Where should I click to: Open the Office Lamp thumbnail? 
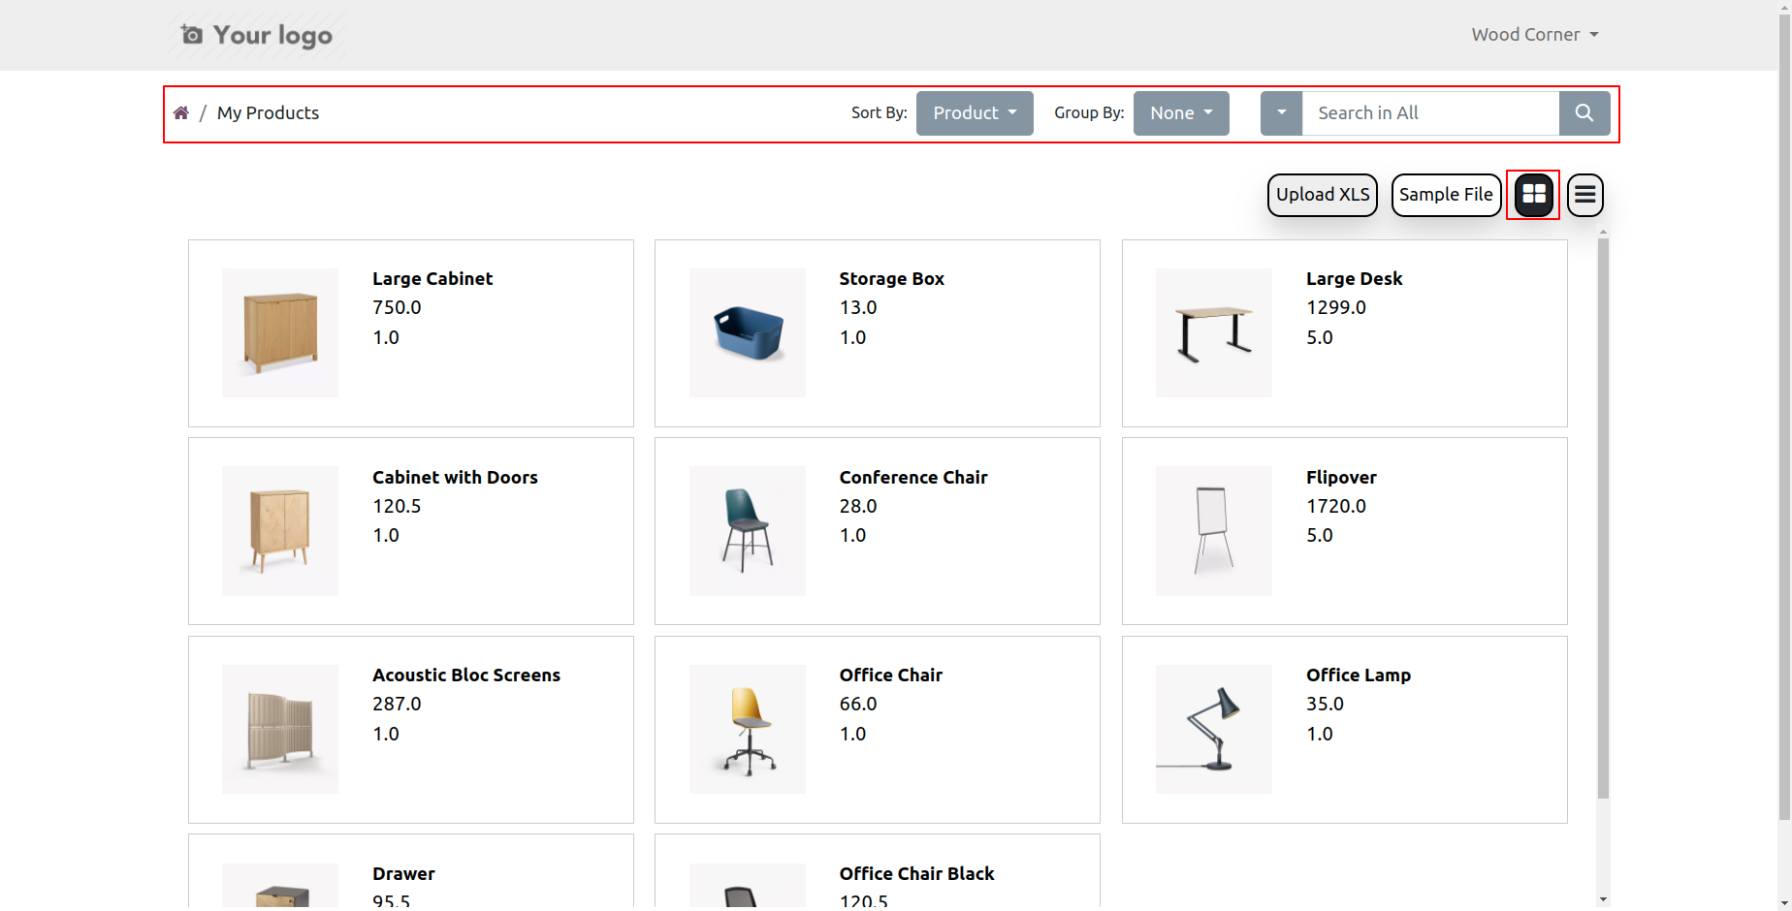[1214, 729]
